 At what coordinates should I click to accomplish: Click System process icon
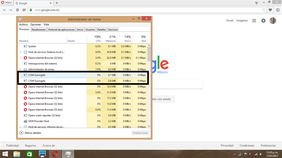25,46
